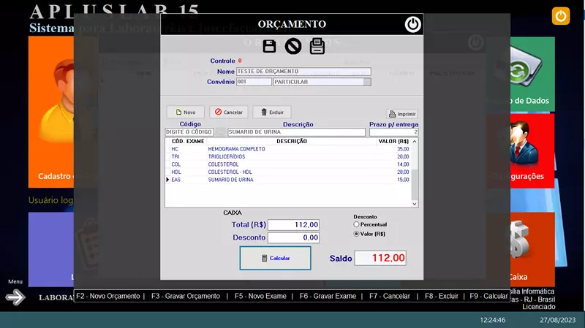
Task: Click the printer icon in top toolbar
Action: [317, 47]
